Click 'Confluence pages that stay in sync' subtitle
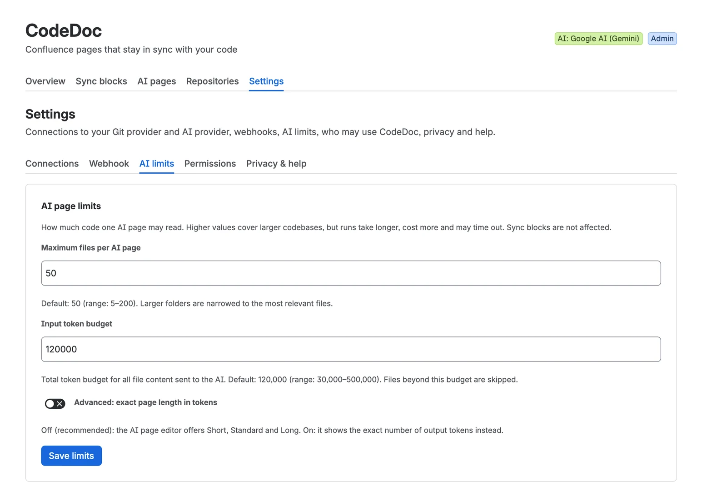Screen dimensions: 727x502 click(x=131, y=50)
